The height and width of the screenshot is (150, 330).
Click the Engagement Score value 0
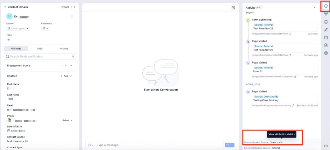66,66
